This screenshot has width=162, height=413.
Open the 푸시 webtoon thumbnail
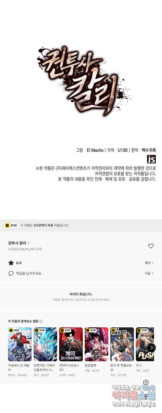click(145, 344)
